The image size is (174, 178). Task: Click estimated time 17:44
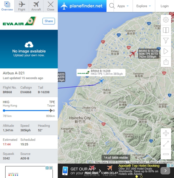[x=7, y=144]
